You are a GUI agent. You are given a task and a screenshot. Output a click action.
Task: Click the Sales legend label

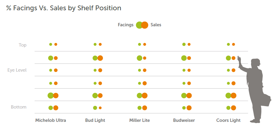click(x=156, y=25)
